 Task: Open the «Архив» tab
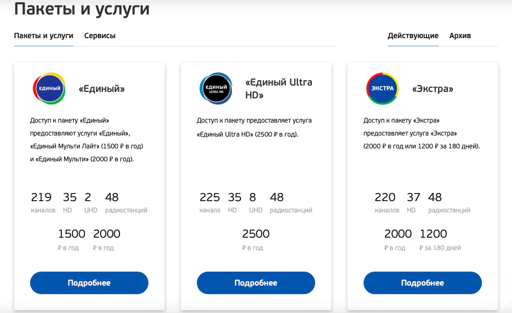point(460,36)
